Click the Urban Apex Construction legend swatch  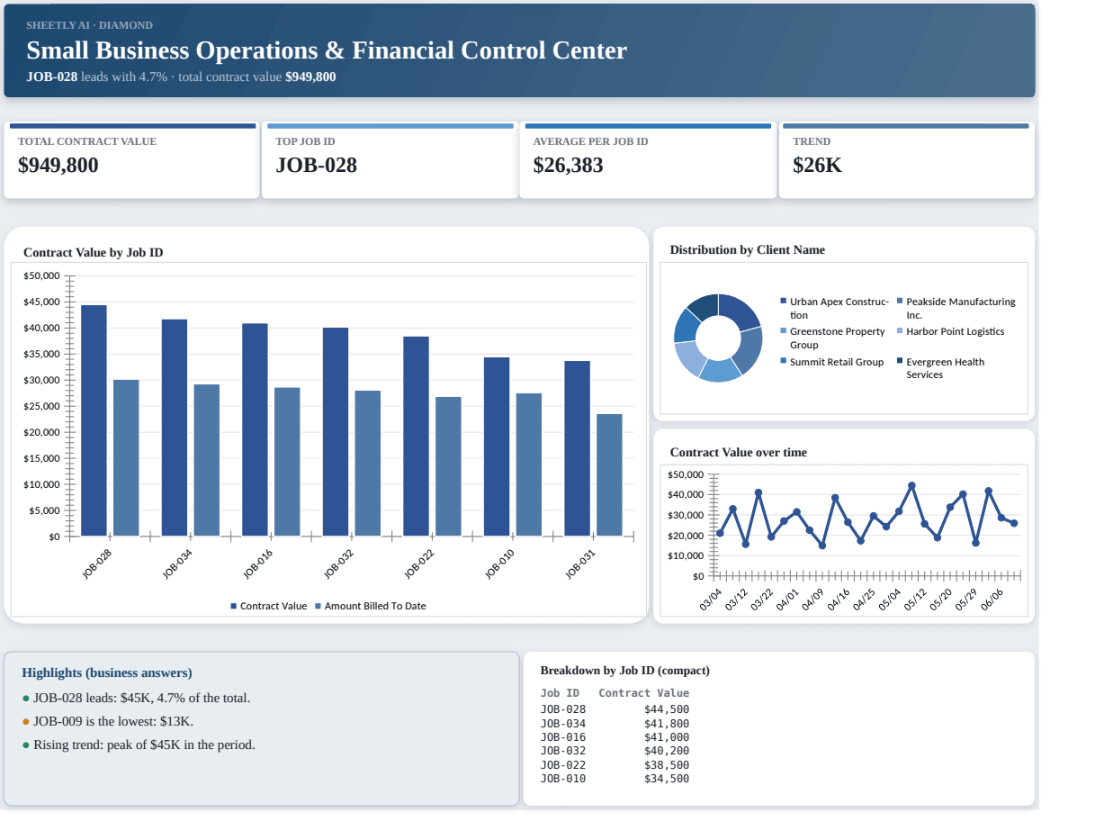click(x=784, y=302)
